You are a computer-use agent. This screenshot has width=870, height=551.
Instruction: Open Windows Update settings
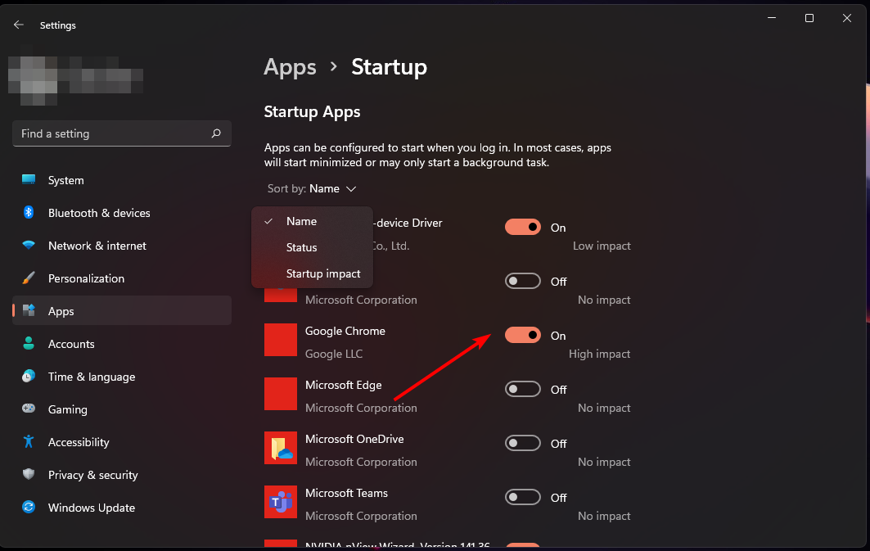[122, 507]
